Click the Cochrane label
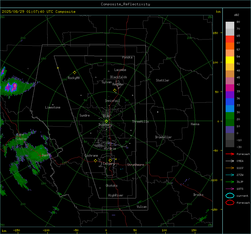The height and width of the screenshot is (234, 251). point(91,156)
